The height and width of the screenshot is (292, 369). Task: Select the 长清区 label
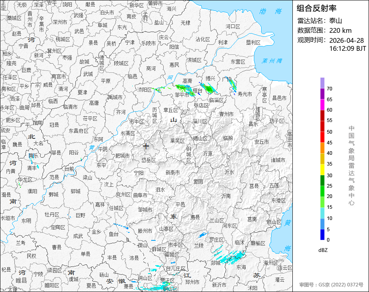128,133
